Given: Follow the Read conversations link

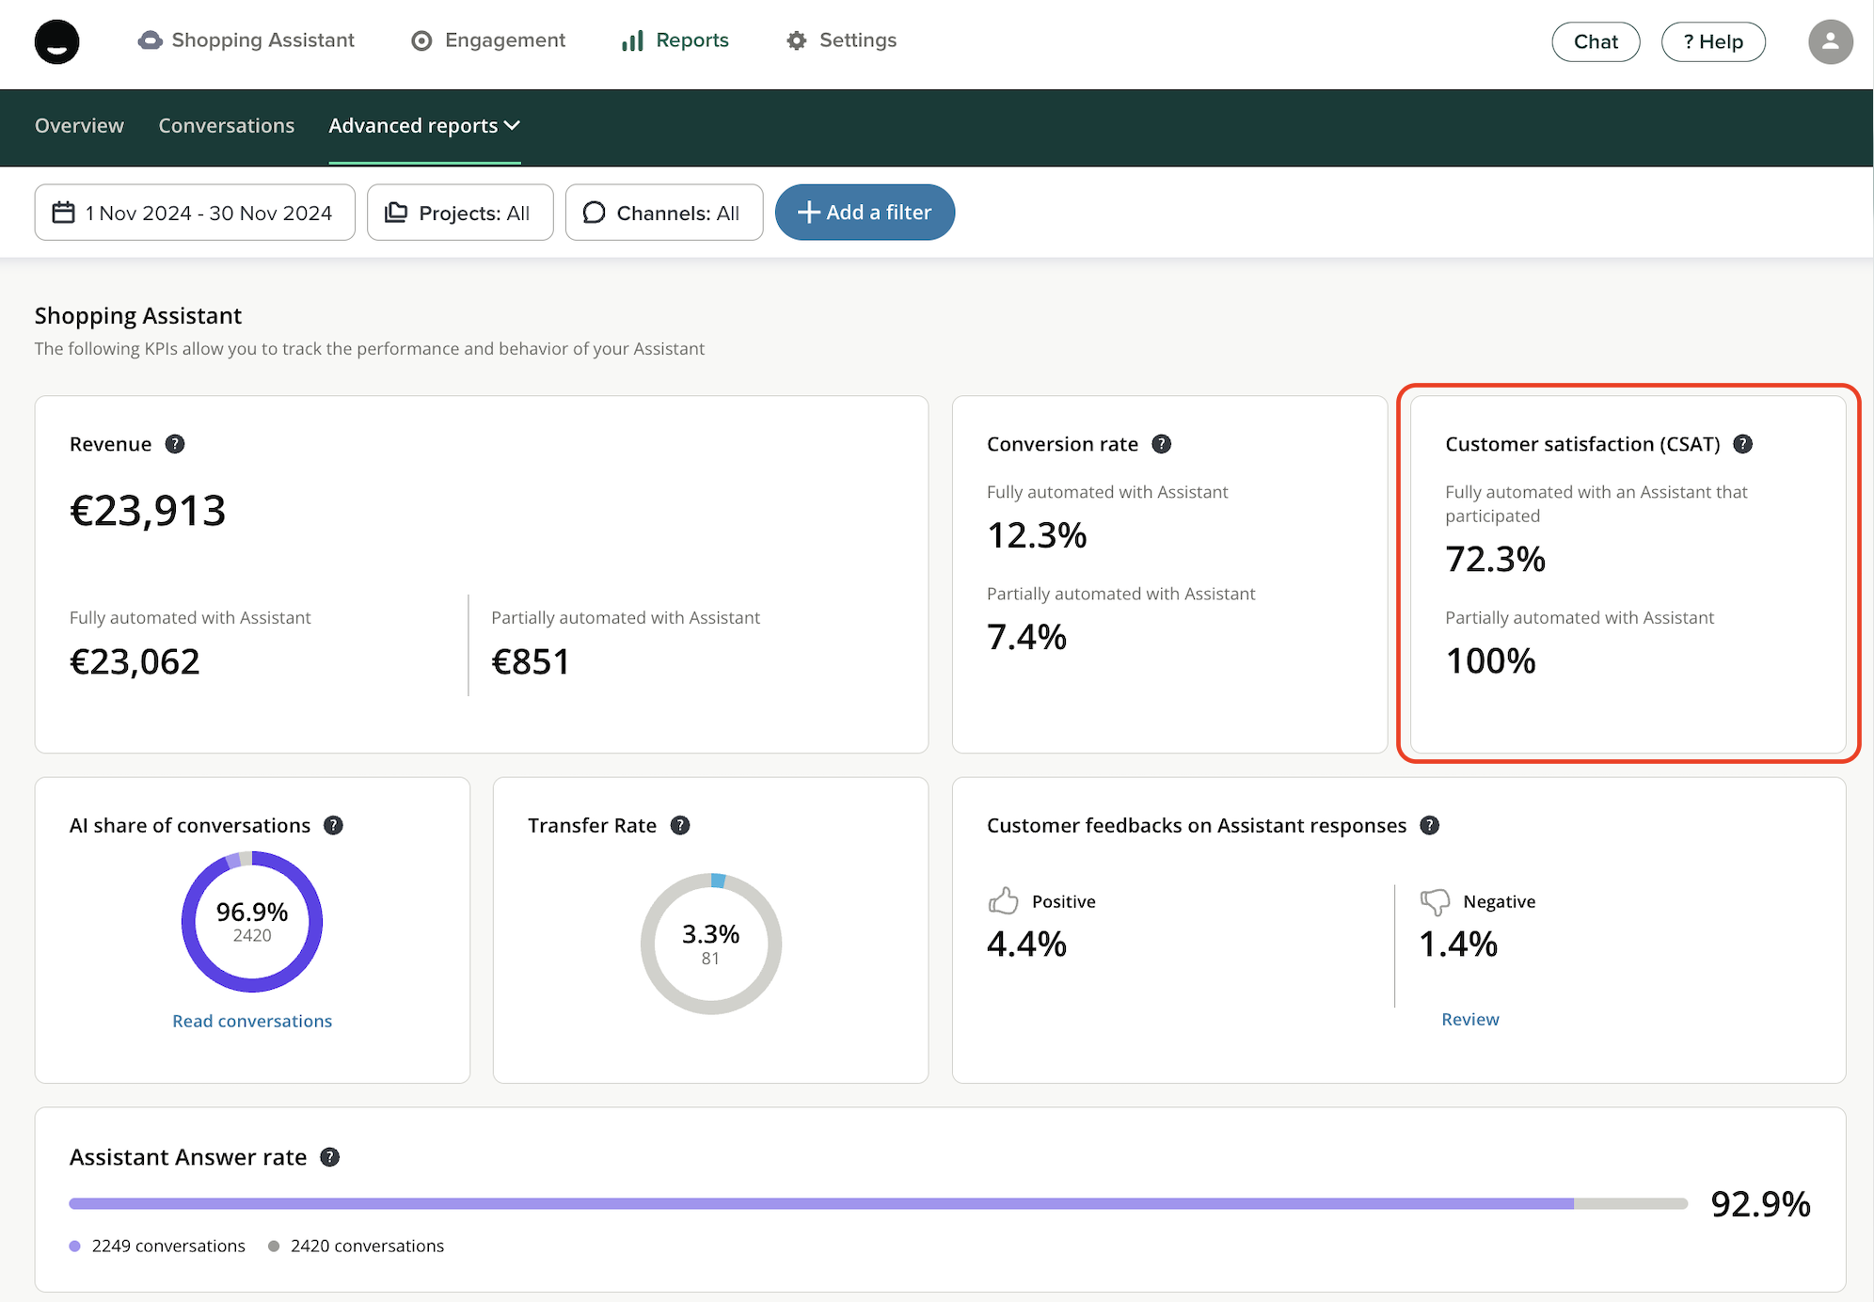Looking at the screenshot, I should pyautogui.click(x=252, y=1021).
